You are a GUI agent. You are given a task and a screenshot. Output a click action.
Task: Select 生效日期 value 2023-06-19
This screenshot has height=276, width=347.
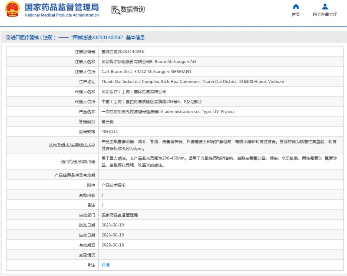pos(112,235)
